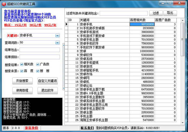Focus the 结果排除 input field
Viewport: 188px width, 132px height.
pyautogui.click(x=40, y=57)
